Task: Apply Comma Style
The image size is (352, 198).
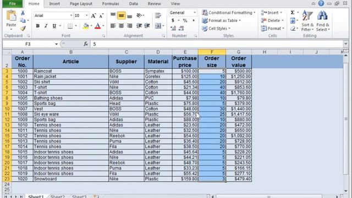Action: pos(193,20)
